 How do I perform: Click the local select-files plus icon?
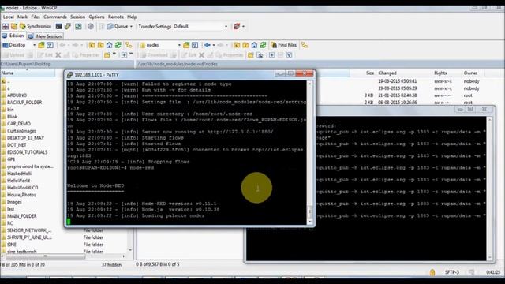124,55
